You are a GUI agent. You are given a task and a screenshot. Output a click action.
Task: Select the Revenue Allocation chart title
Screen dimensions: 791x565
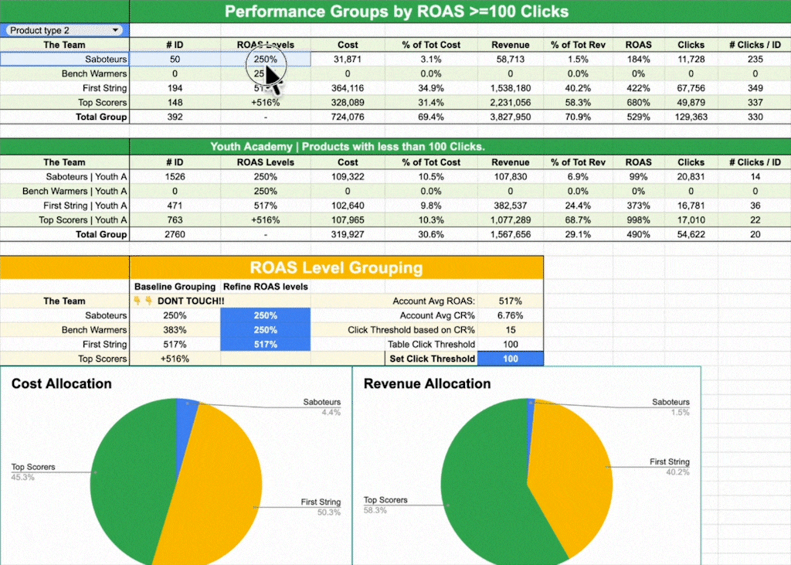pos(427,383)
